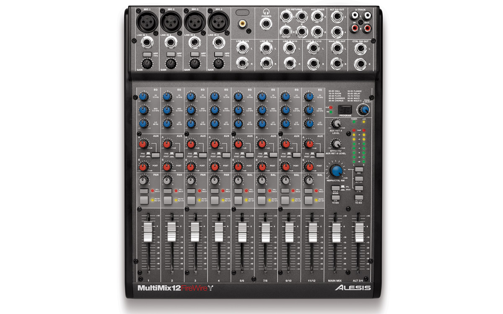Select the ALT 3/4 monitor source button
The width and height of the screenshot is (503, 314).
[x=358, y=178]
